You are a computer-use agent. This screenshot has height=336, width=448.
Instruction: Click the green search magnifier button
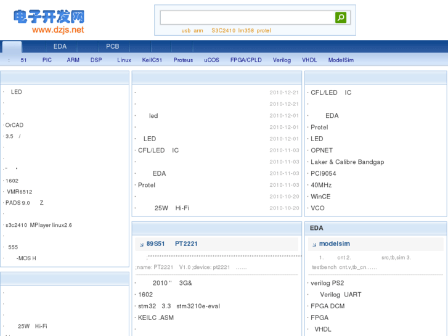tap(341, 17)
